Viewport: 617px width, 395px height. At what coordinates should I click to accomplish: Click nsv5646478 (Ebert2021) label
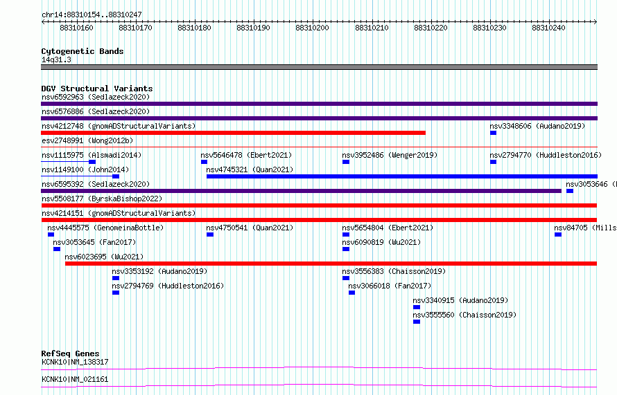(246, 155)
